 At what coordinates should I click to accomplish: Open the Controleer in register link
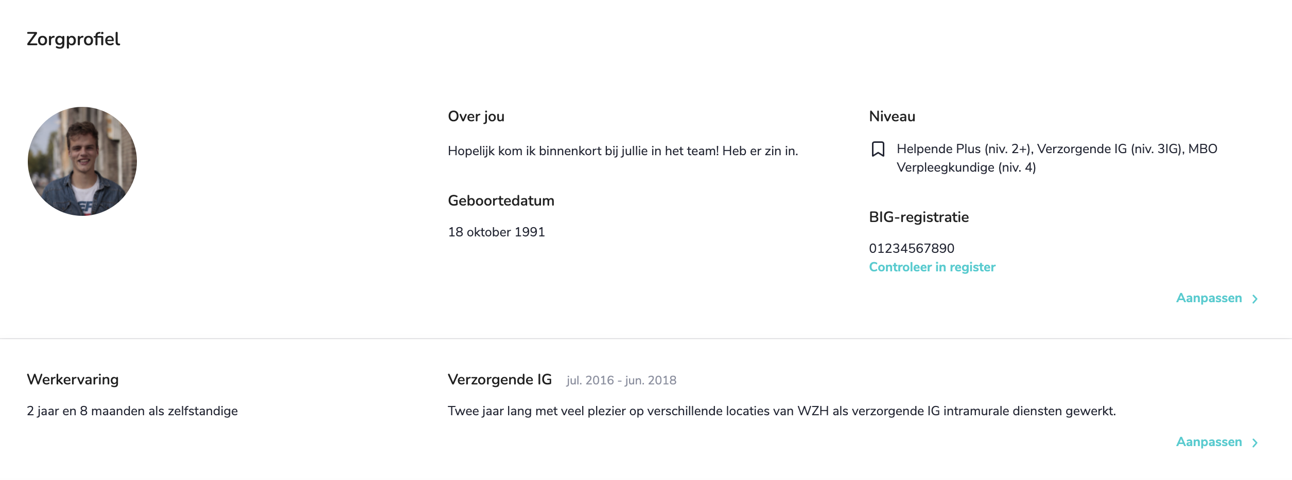coord(932,267)
